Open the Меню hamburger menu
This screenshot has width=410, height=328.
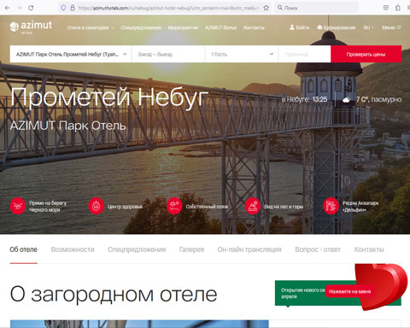tap(392, 27)
